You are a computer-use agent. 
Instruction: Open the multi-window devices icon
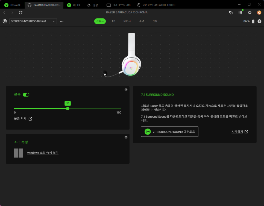231,13
